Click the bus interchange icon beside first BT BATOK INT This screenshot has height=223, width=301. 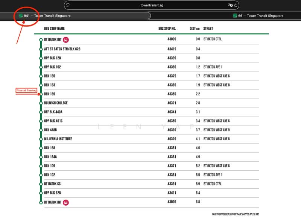point(66,40)
